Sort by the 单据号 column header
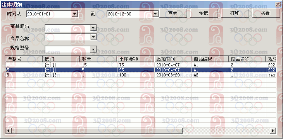Viewport: 283px width, 139px height. (x=24, y=59)
